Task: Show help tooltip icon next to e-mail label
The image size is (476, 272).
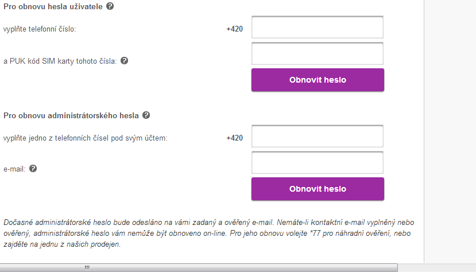Action: (x=33, y=168)
